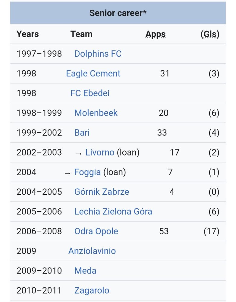Image resolution: width=236 pixels, height=302 pixels.
Task: Click the Bari team link
Action: [82, 133]
